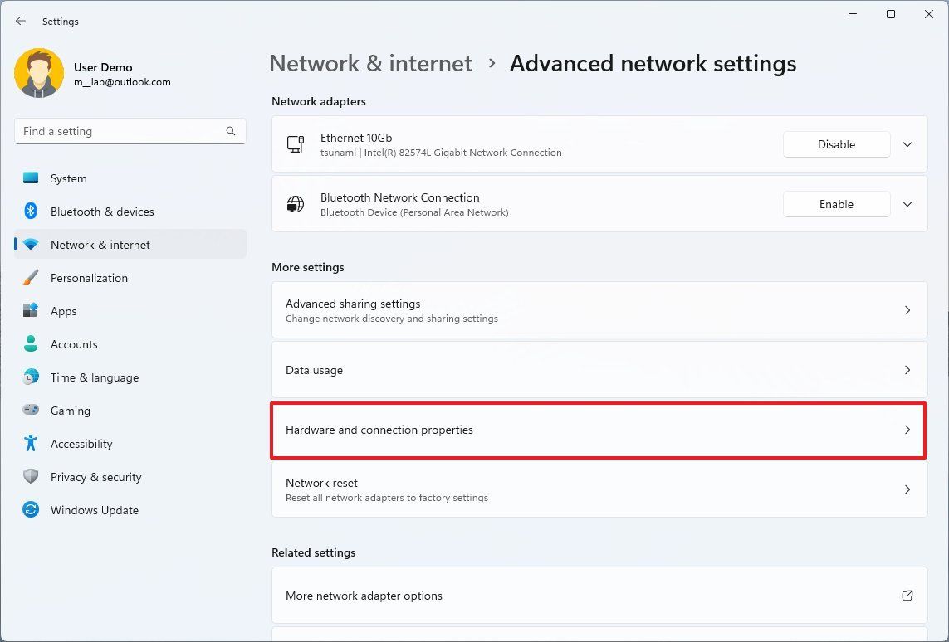Click the Network & internet breadcrumb
Screen dimensions: 949x642
point(370,63)
